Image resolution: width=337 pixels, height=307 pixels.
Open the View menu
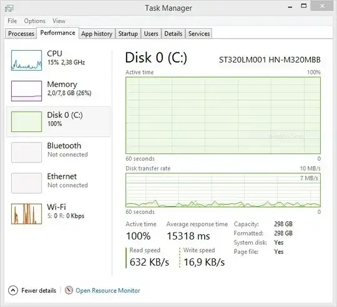point(59,21)
